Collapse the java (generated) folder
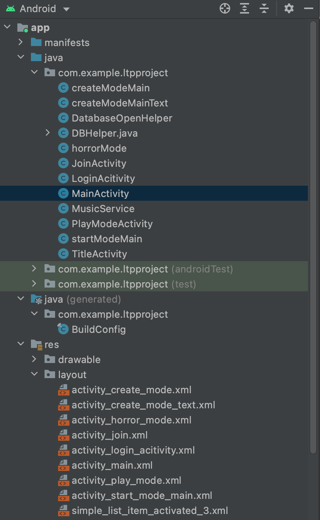Viewport: 320px width, 520px height. 21,299
